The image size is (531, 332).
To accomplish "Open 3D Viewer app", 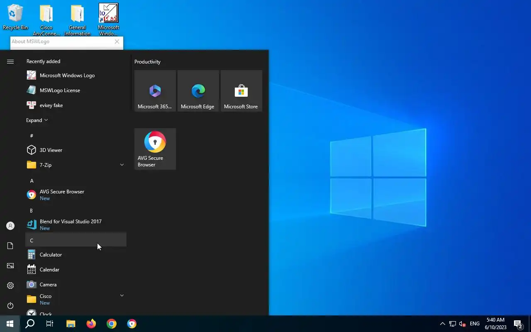I will (x=76, y=150).
